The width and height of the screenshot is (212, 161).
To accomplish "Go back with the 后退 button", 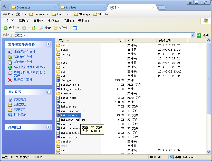I will tap(9, 28).
